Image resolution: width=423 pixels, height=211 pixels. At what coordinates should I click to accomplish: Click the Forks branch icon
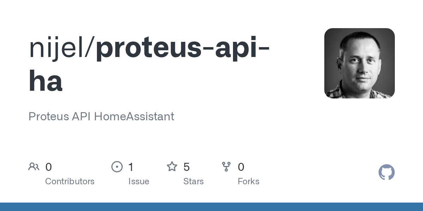[226, 167]
